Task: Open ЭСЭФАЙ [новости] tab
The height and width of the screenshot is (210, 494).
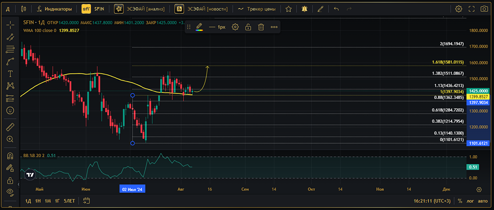Action: point(202,9)
